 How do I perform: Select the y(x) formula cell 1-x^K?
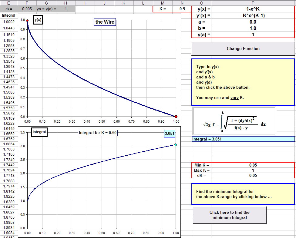pyautogui.click(x=253, y=9)
